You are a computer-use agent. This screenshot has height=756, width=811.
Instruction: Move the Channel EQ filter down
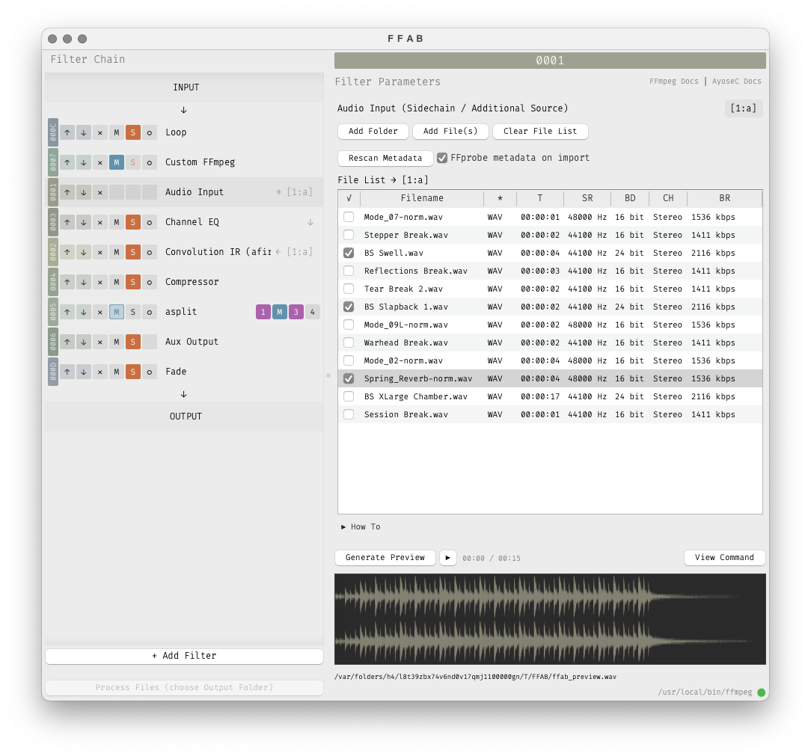(x=84, y=222)
